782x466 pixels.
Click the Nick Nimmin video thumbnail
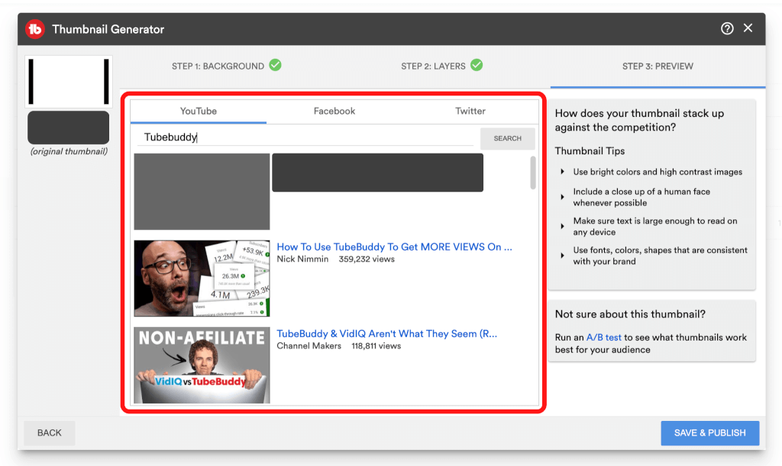coord(202,278)
